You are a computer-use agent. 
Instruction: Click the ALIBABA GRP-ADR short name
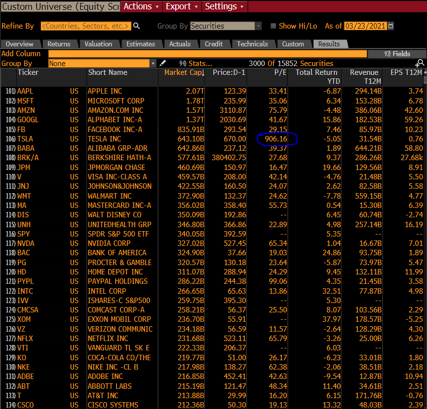pos(117,148)
